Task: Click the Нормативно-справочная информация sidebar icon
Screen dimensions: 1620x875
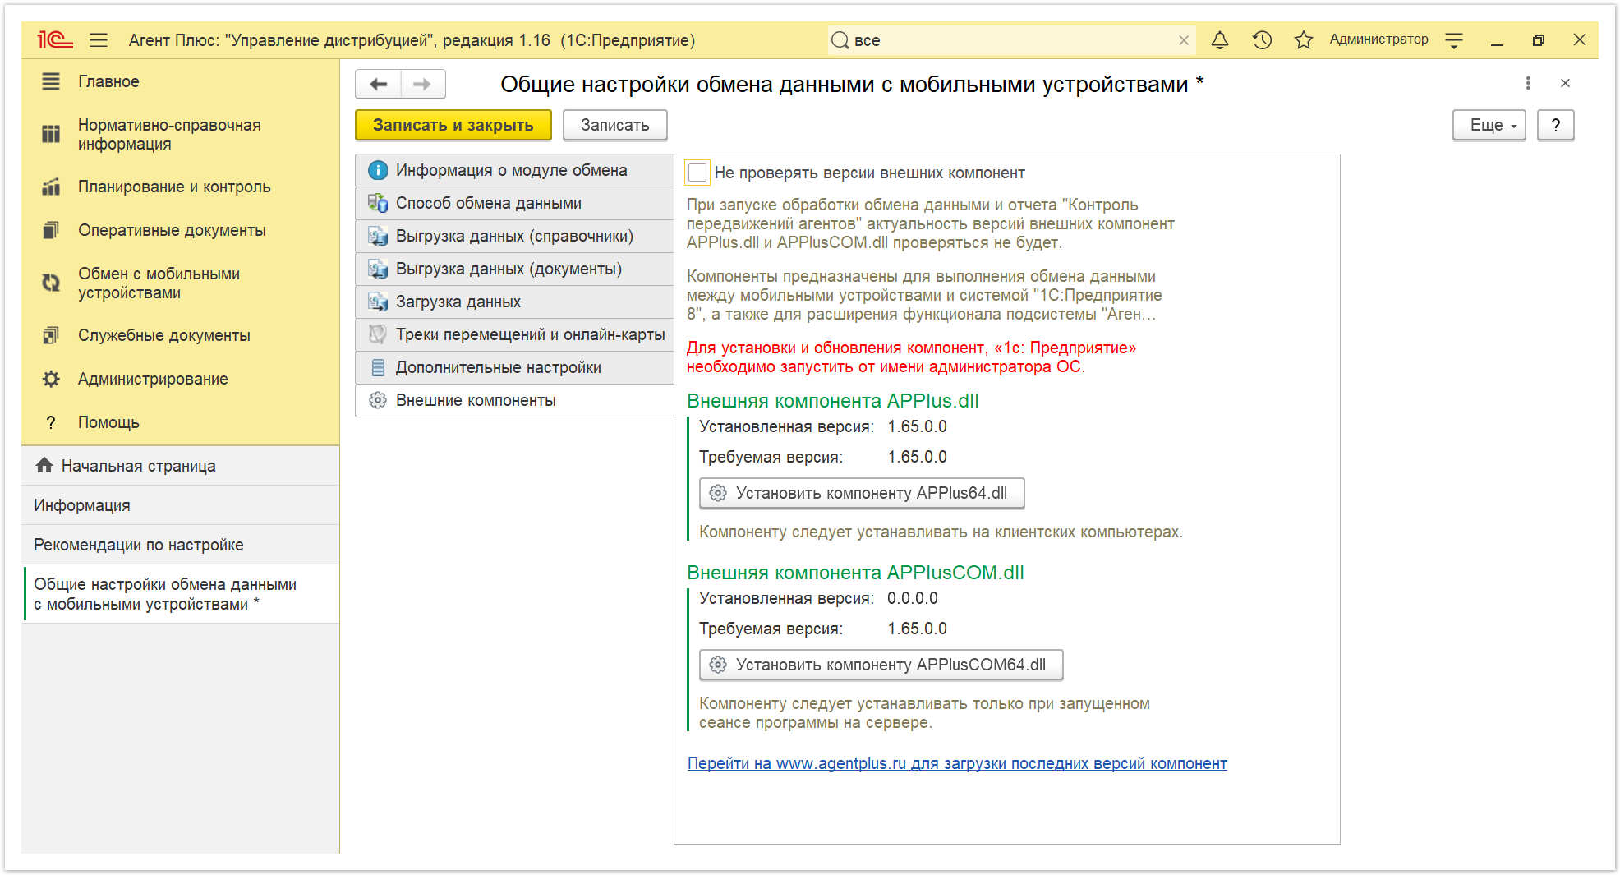Action: [51, 134]
